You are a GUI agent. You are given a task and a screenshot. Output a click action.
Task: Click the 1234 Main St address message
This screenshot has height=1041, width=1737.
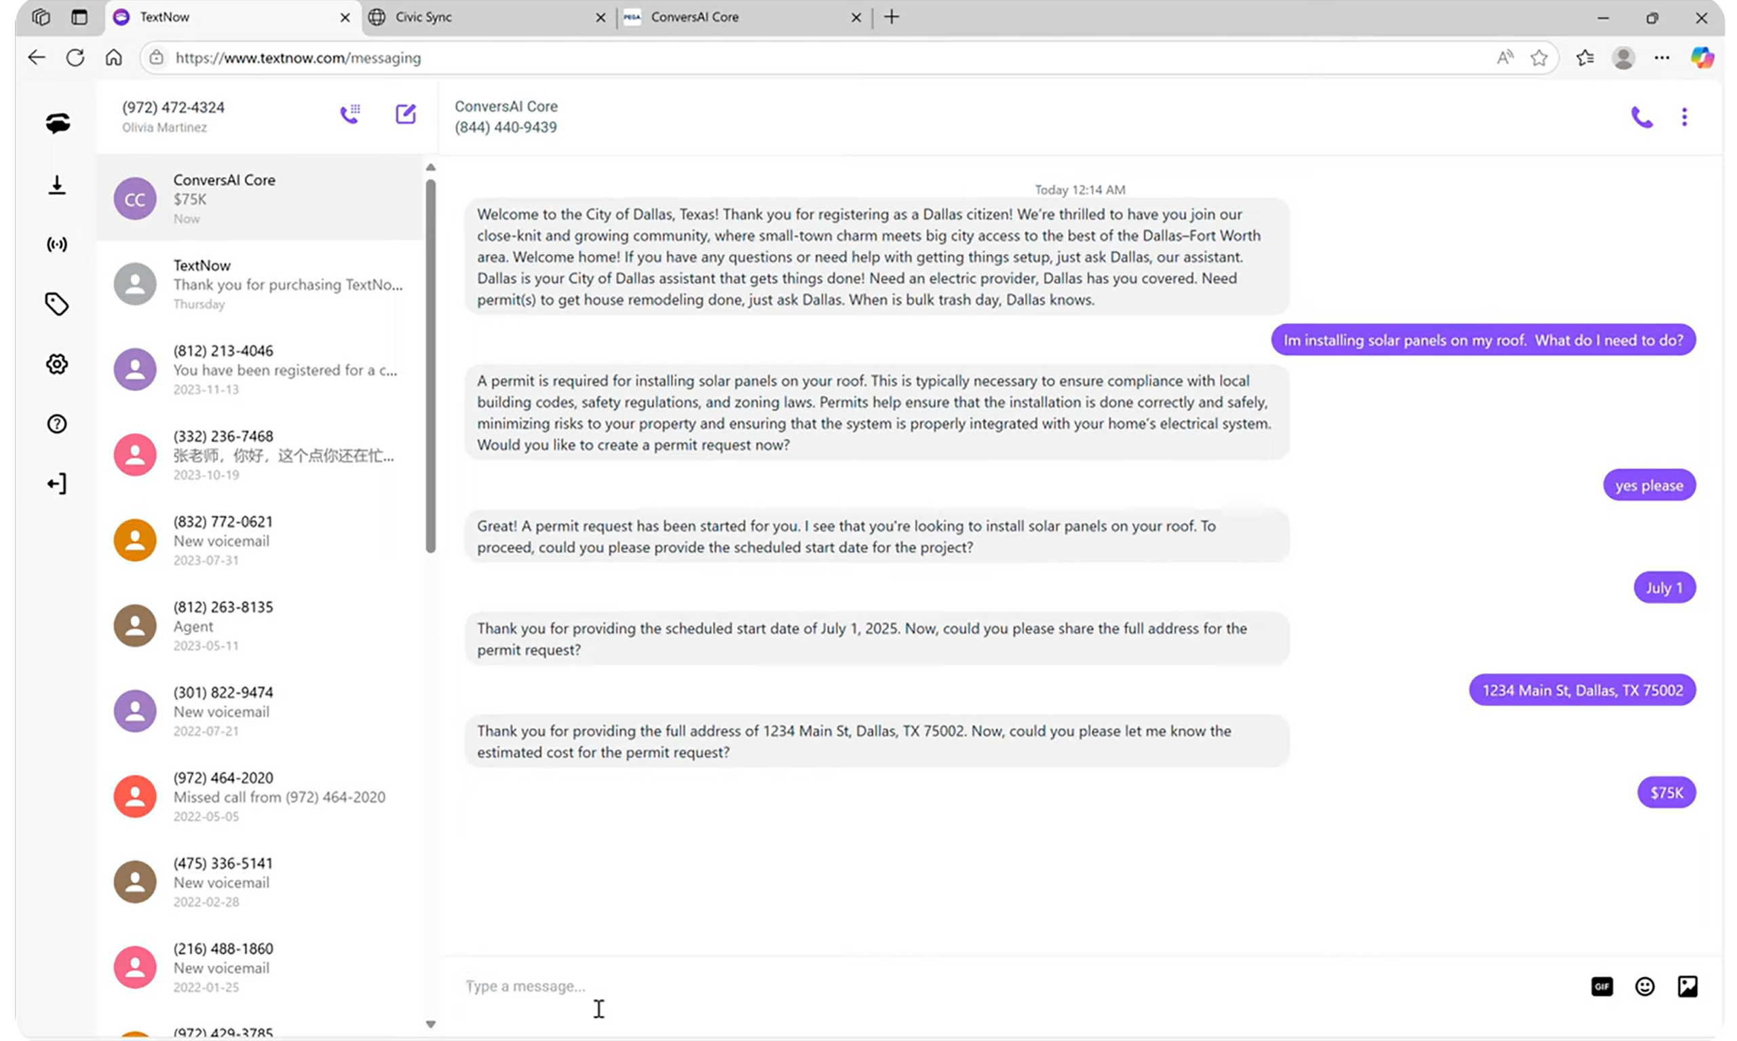[x=1582, y=690]
